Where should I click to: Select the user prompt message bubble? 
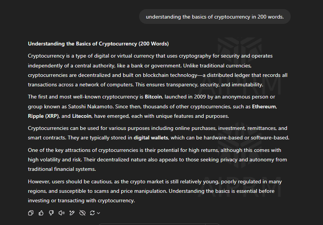click(x=215, y=17)
